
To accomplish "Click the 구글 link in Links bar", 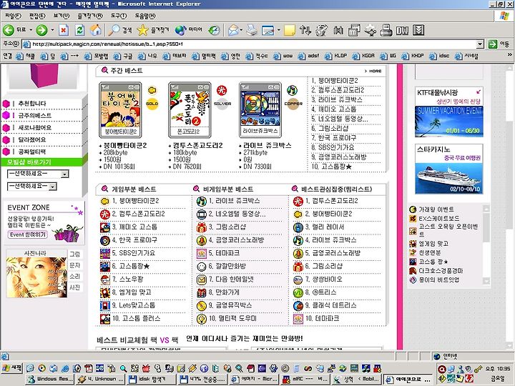I will 124,56.
